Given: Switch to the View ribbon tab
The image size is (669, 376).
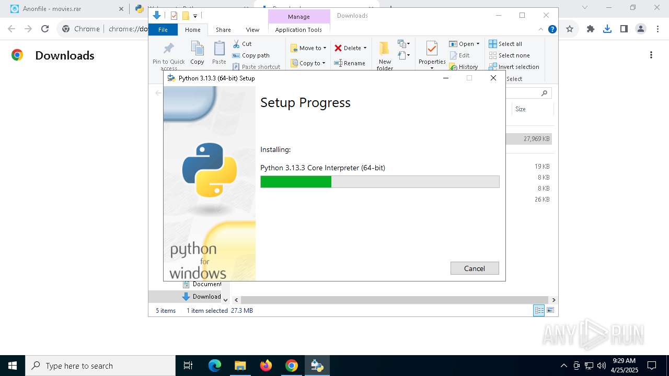Looking at the screenshot, I should (252, 30).
